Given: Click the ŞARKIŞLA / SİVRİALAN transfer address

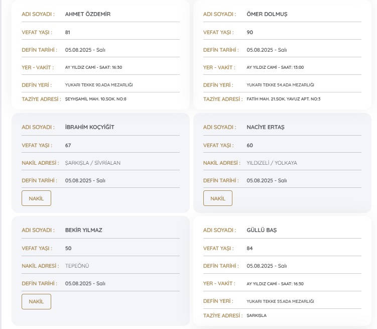Looking at the screenshot, I should pyautogui.click(x=93, y=163).
